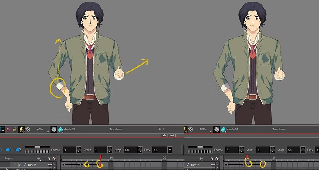Click the plus on left Boy-P layer
Screen dimensions: 319x170
50,165
